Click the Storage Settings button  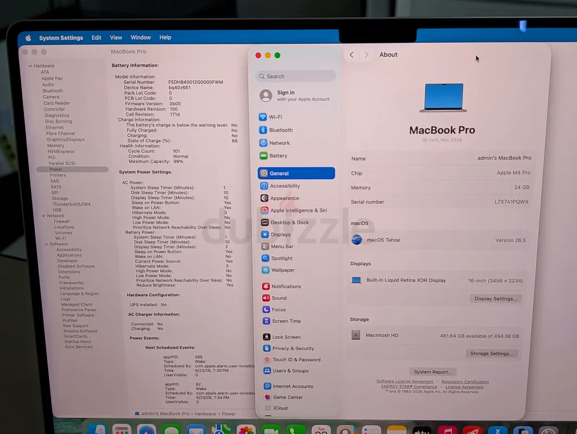(491, 354)
